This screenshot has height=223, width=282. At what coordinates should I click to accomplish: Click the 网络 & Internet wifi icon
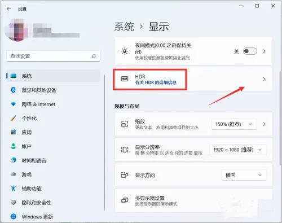[14, 104]
